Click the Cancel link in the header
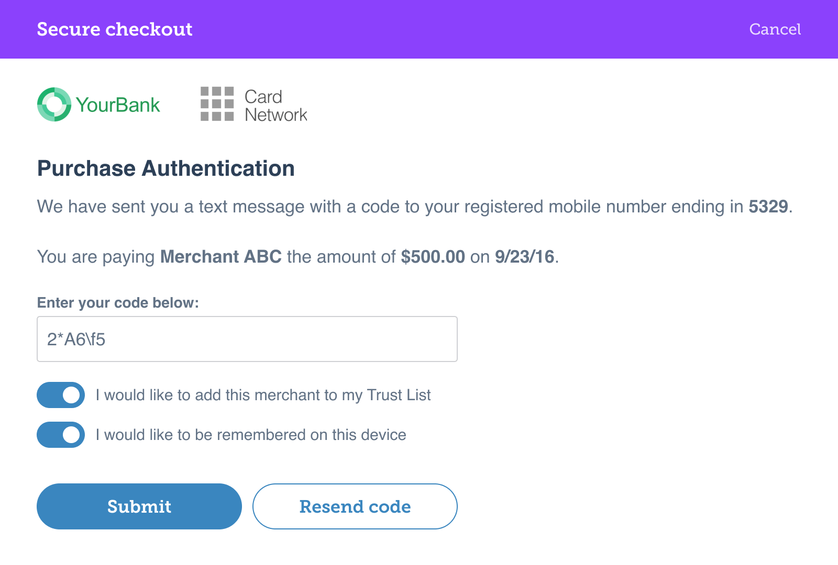This screenshot has width=838, height=565. click(775, 29)
